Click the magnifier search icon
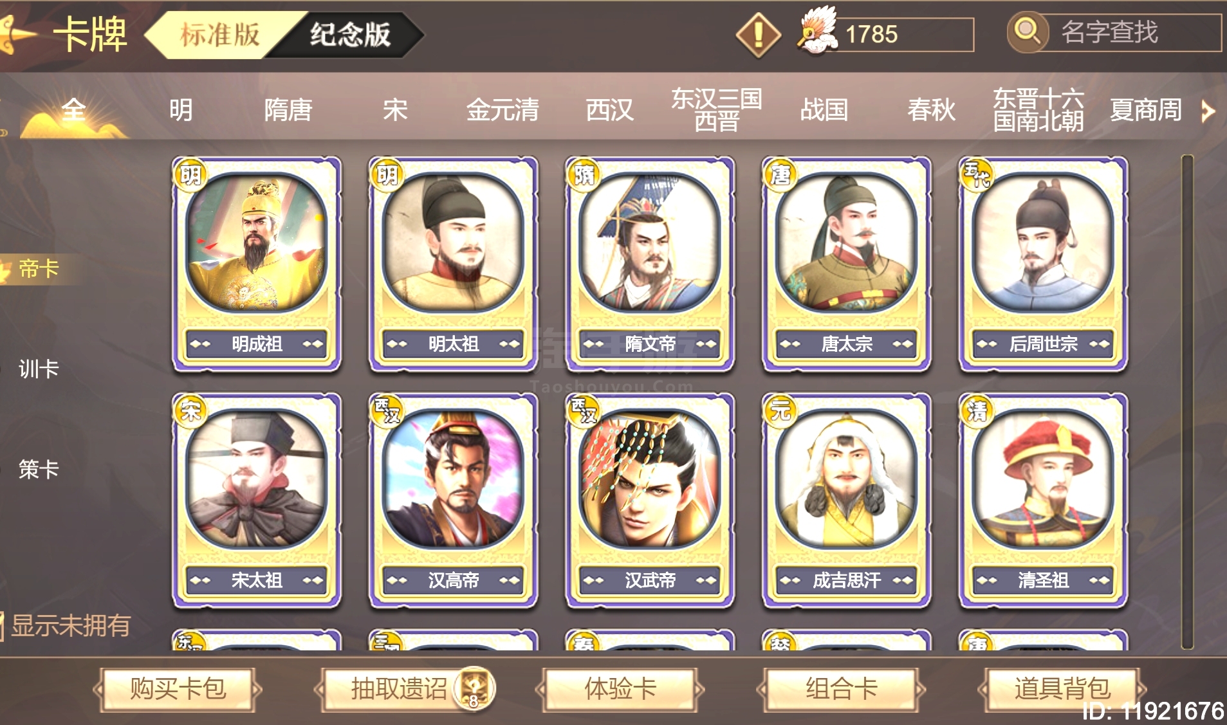 (x=1027, y=32)
